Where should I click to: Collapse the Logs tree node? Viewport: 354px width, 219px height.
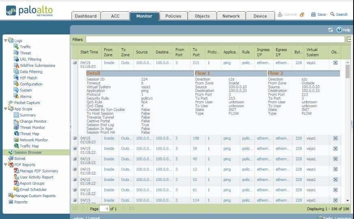5,40
